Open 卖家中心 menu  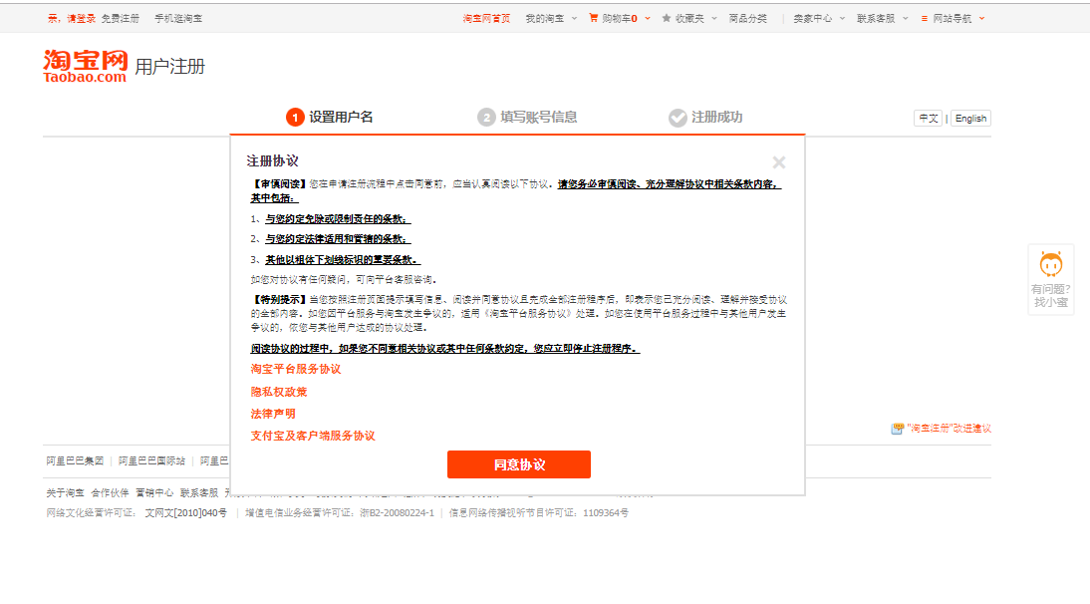click(812, 19)
